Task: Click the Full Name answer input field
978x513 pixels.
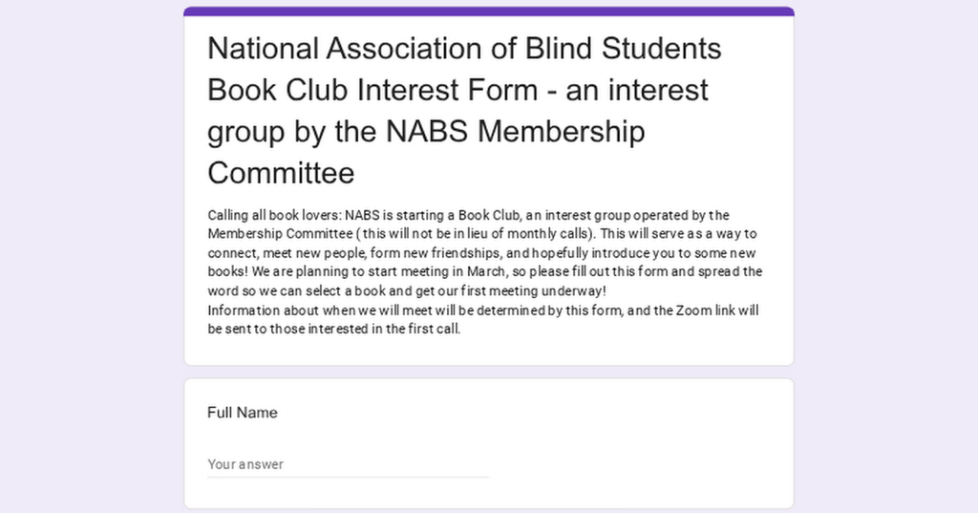Action: point(348,464)
